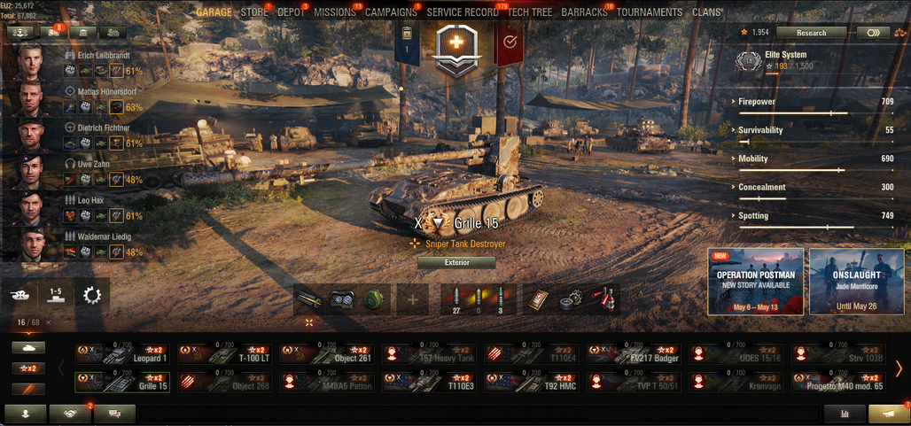Select the gun rammer equipment slot
Screen dimensions: 911x426
(309, 299)
